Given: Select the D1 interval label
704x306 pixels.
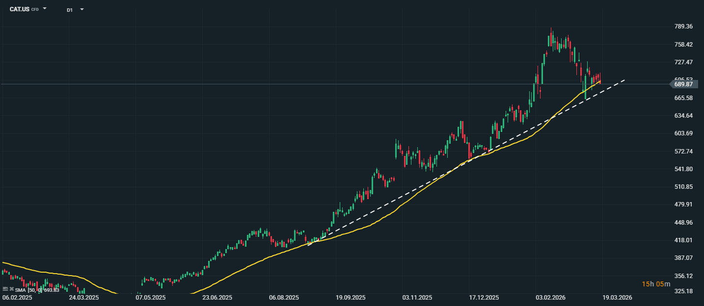Looking at the screenshot, I should (x=70, y=10).
